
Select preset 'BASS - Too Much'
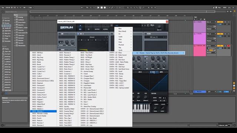click(x=86, y=55)
